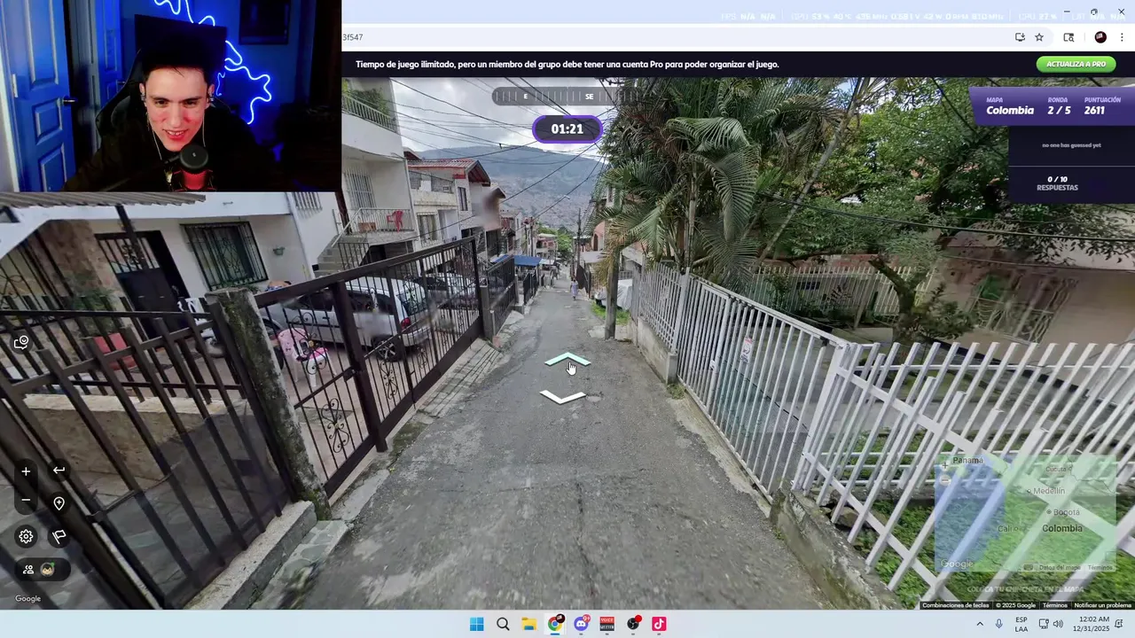The width and height of the screenshot is (1135, 638).
Task: Open Discord from the taskbar
Action: pyautogui.click(x=581, y=624)
